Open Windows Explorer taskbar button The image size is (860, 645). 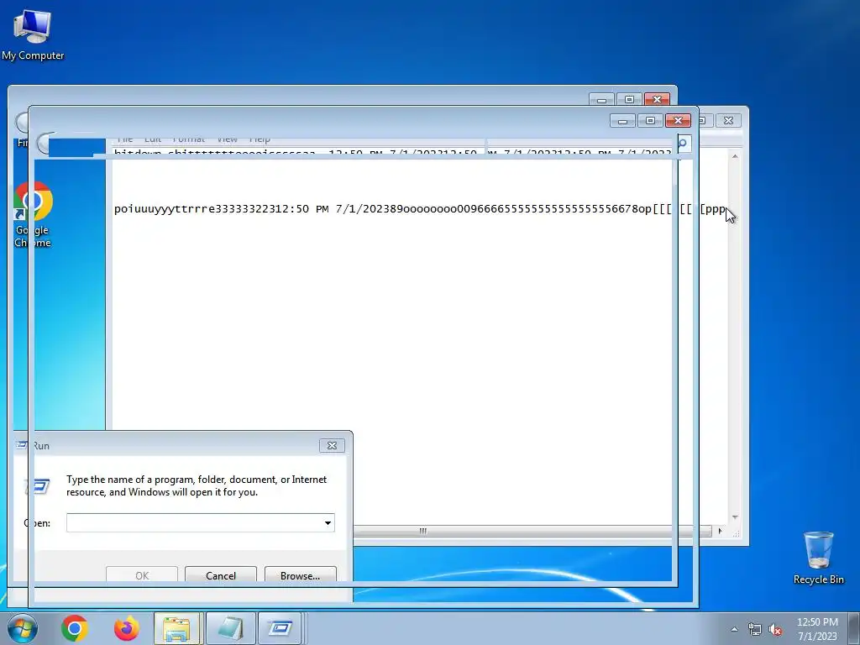point(177,628)
